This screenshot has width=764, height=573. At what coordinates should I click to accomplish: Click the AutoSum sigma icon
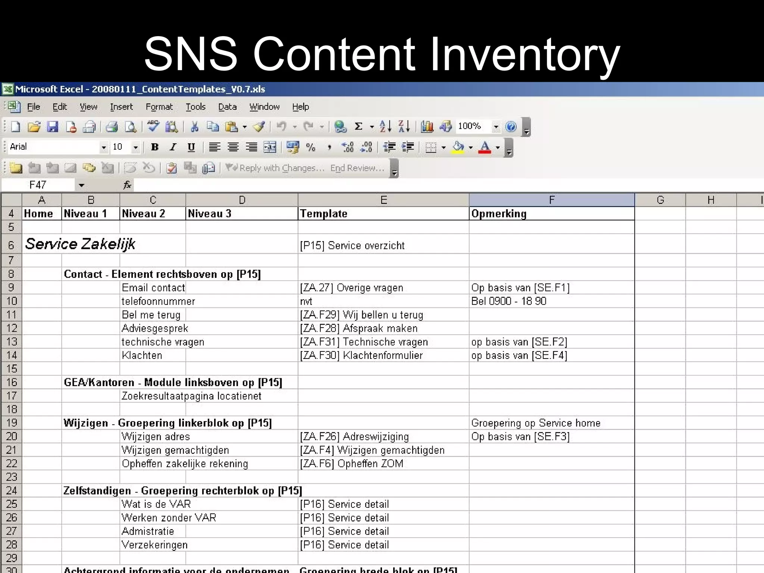pyautogui.click(x=358, y=127)
